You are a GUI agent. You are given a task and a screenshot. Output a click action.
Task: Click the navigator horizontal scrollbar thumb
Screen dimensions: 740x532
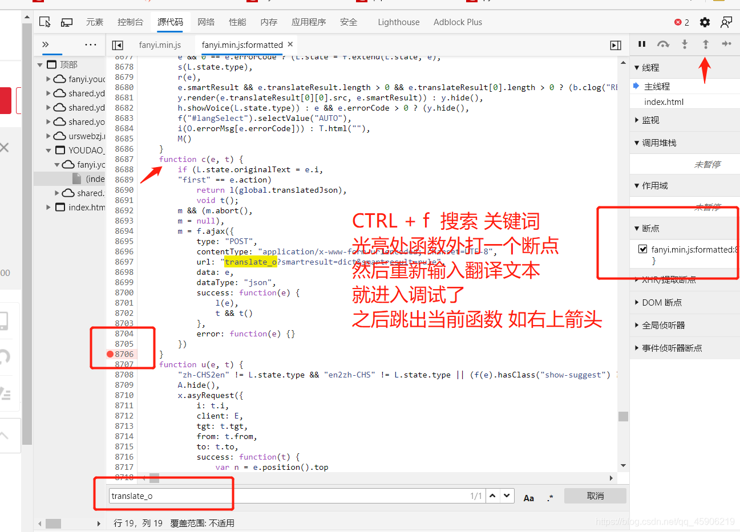point(53,523)
